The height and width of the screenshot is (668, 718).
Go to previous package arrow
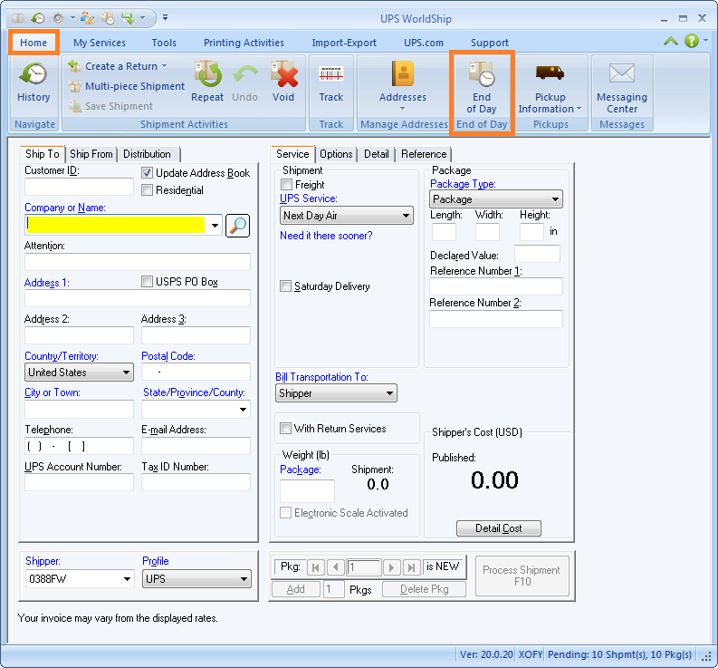(x=336, y=567)
